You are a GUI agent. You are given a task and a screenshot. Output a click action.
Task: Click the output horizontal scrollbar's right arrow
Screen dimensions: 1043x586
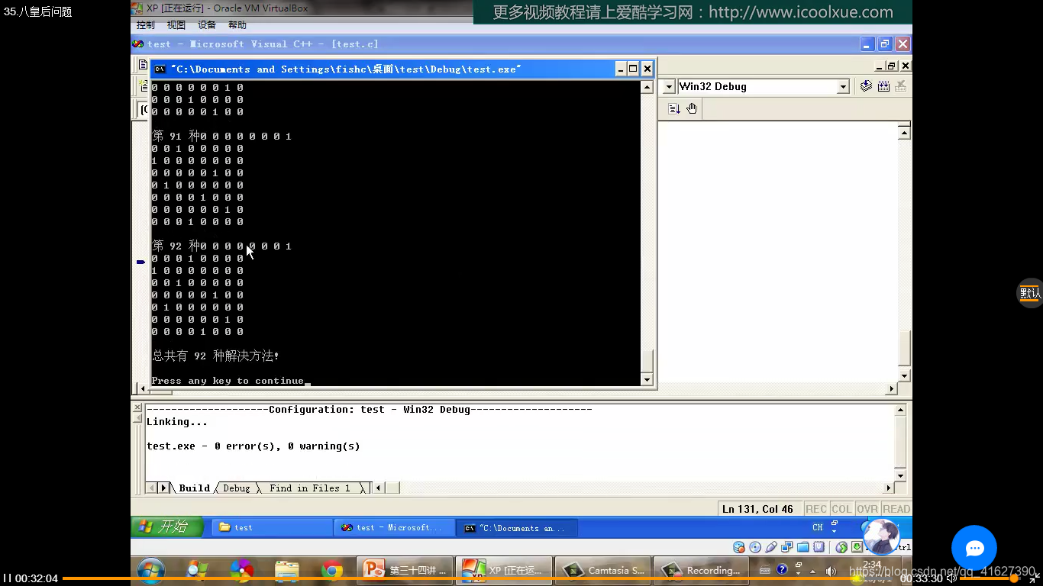(888, 488)
